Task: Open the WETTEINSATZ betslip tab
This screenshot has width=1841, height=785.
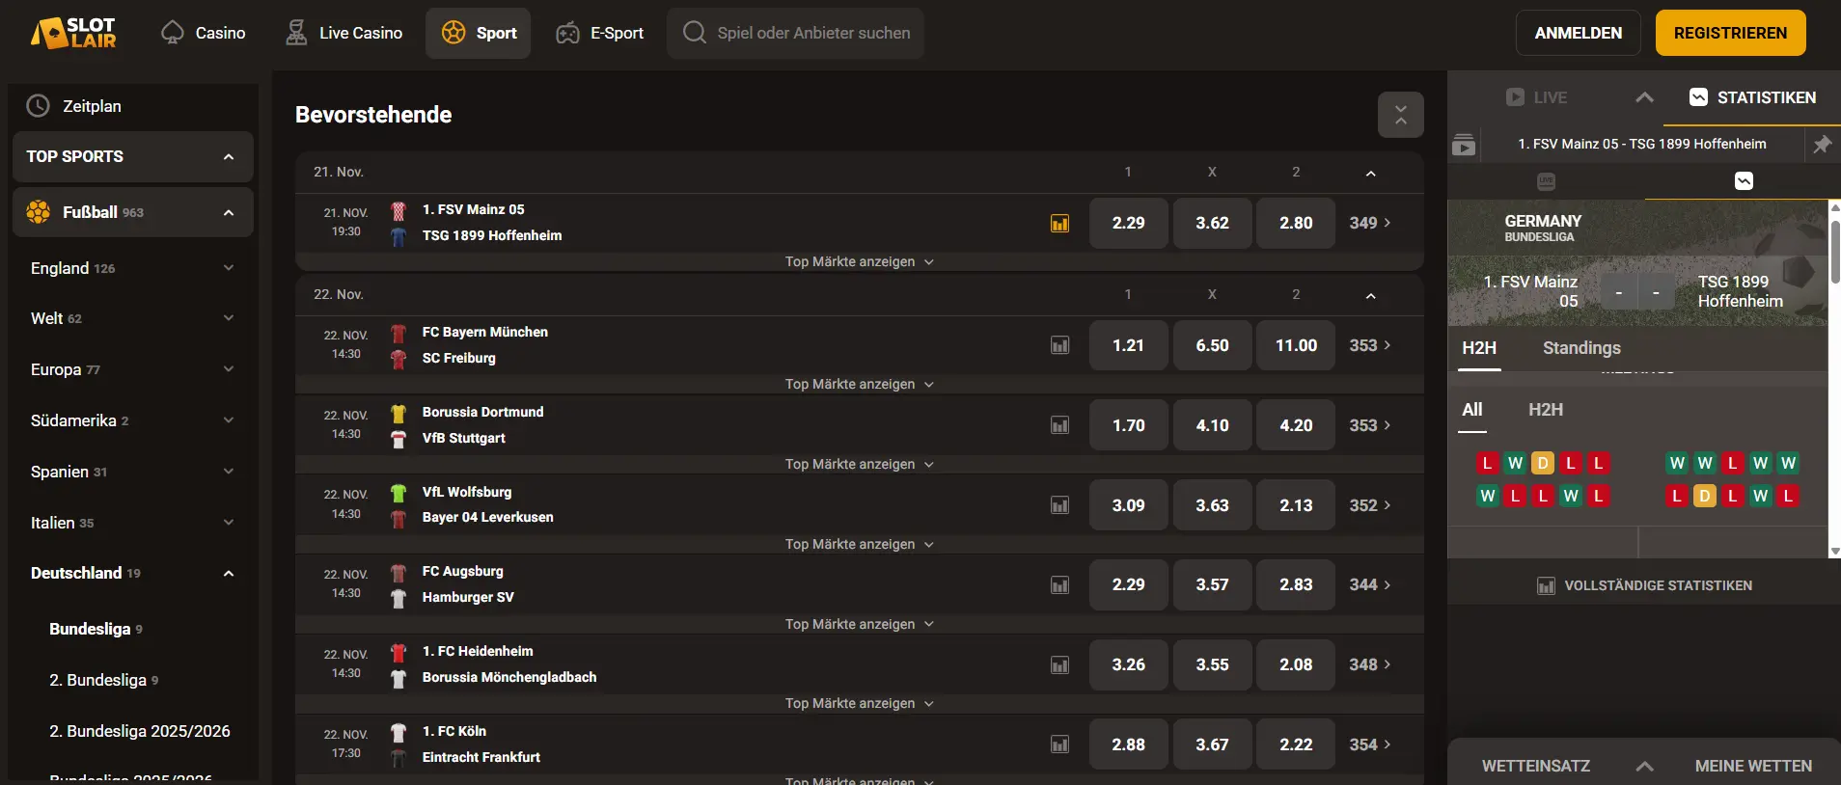Action: (x=1536, y=767)
